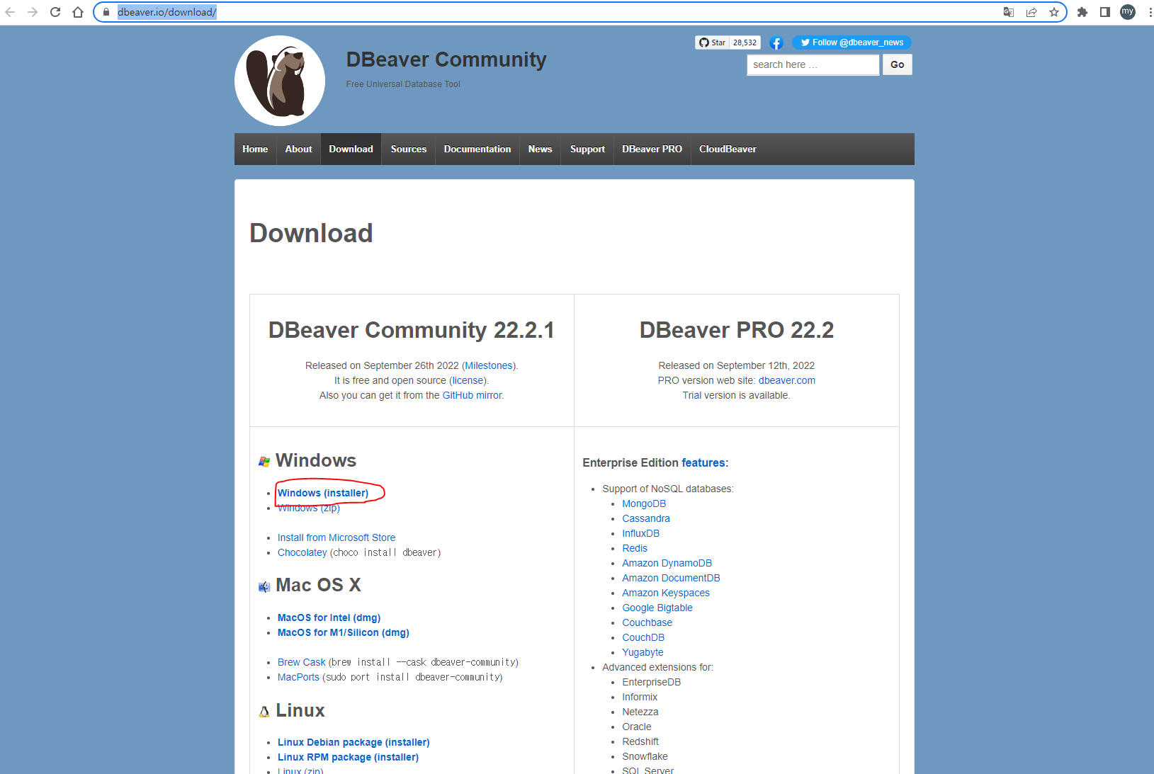This screenshot has height=774, width=1154.
Task: Click the address bar URL
Action: 167,12
